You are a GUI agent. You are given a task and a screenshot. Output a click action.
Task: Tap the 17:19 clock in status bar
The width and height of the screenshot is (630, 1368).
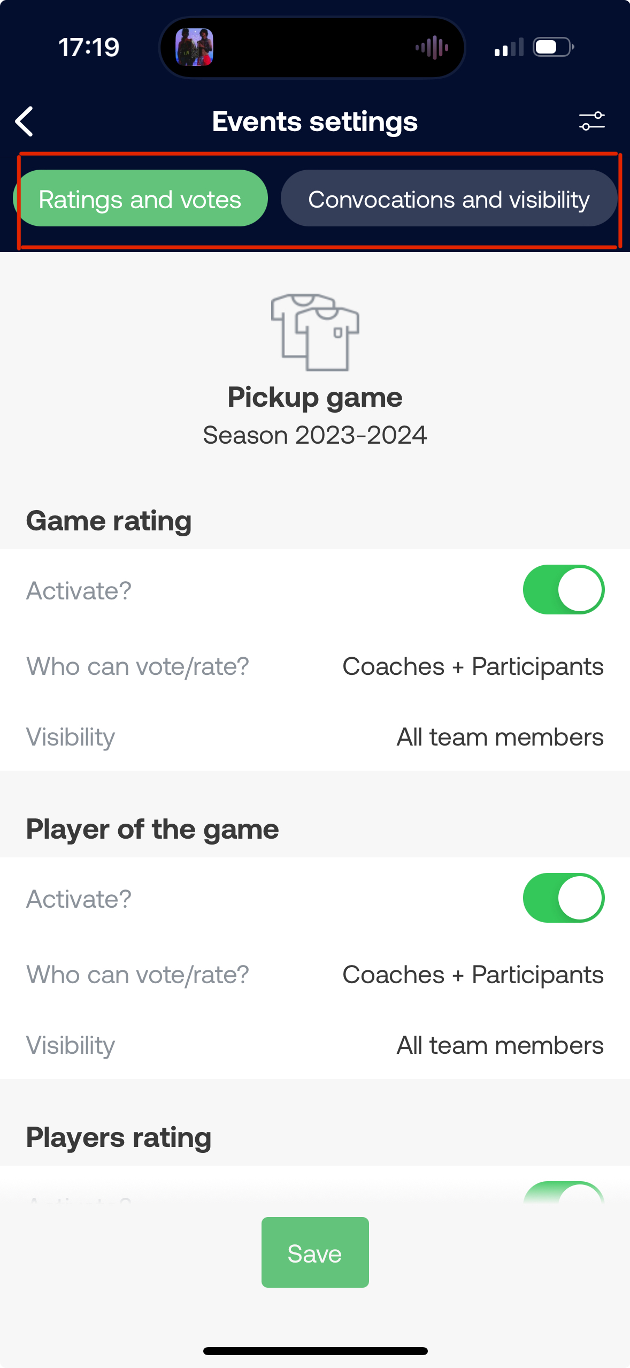pos(89,48)
